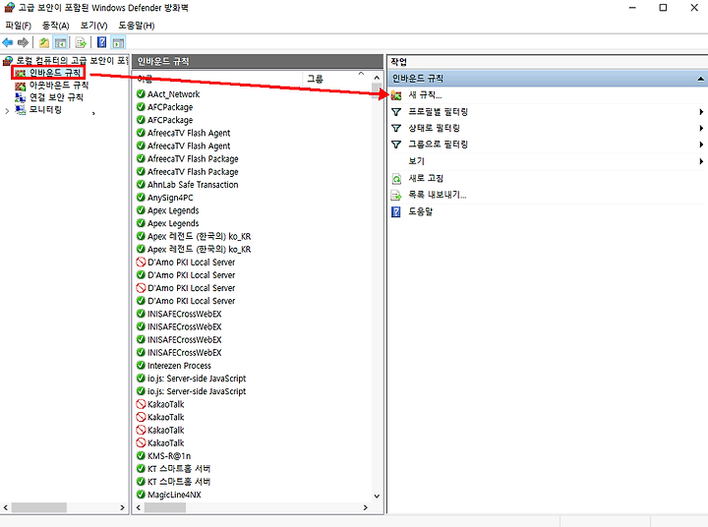The width and height of the screenshot is (708, 527).
Task: Click the blue Help toolbar icon
Action: pos(102,42)
